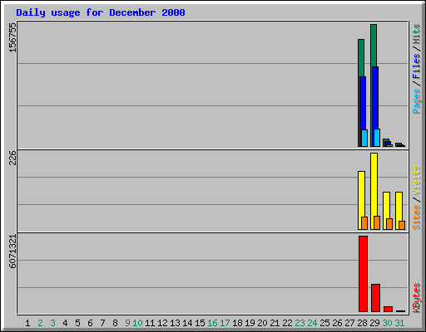Select the orange Sites bar for day 30
Screen dimensions: 426x332
pyautogui.click(x=389, y=224)
